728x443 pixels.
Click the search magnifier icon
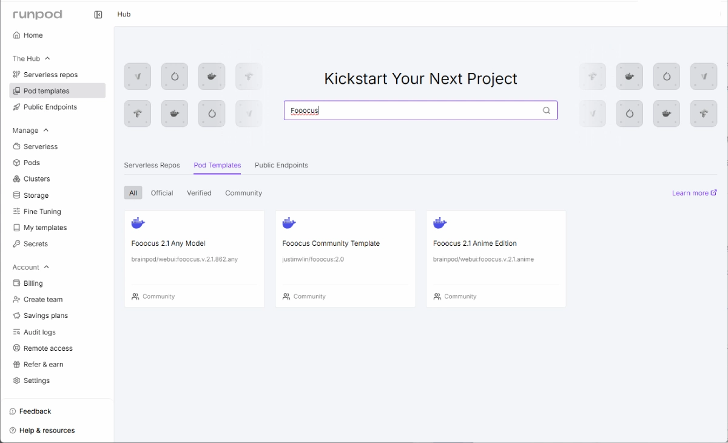point(546,110)
